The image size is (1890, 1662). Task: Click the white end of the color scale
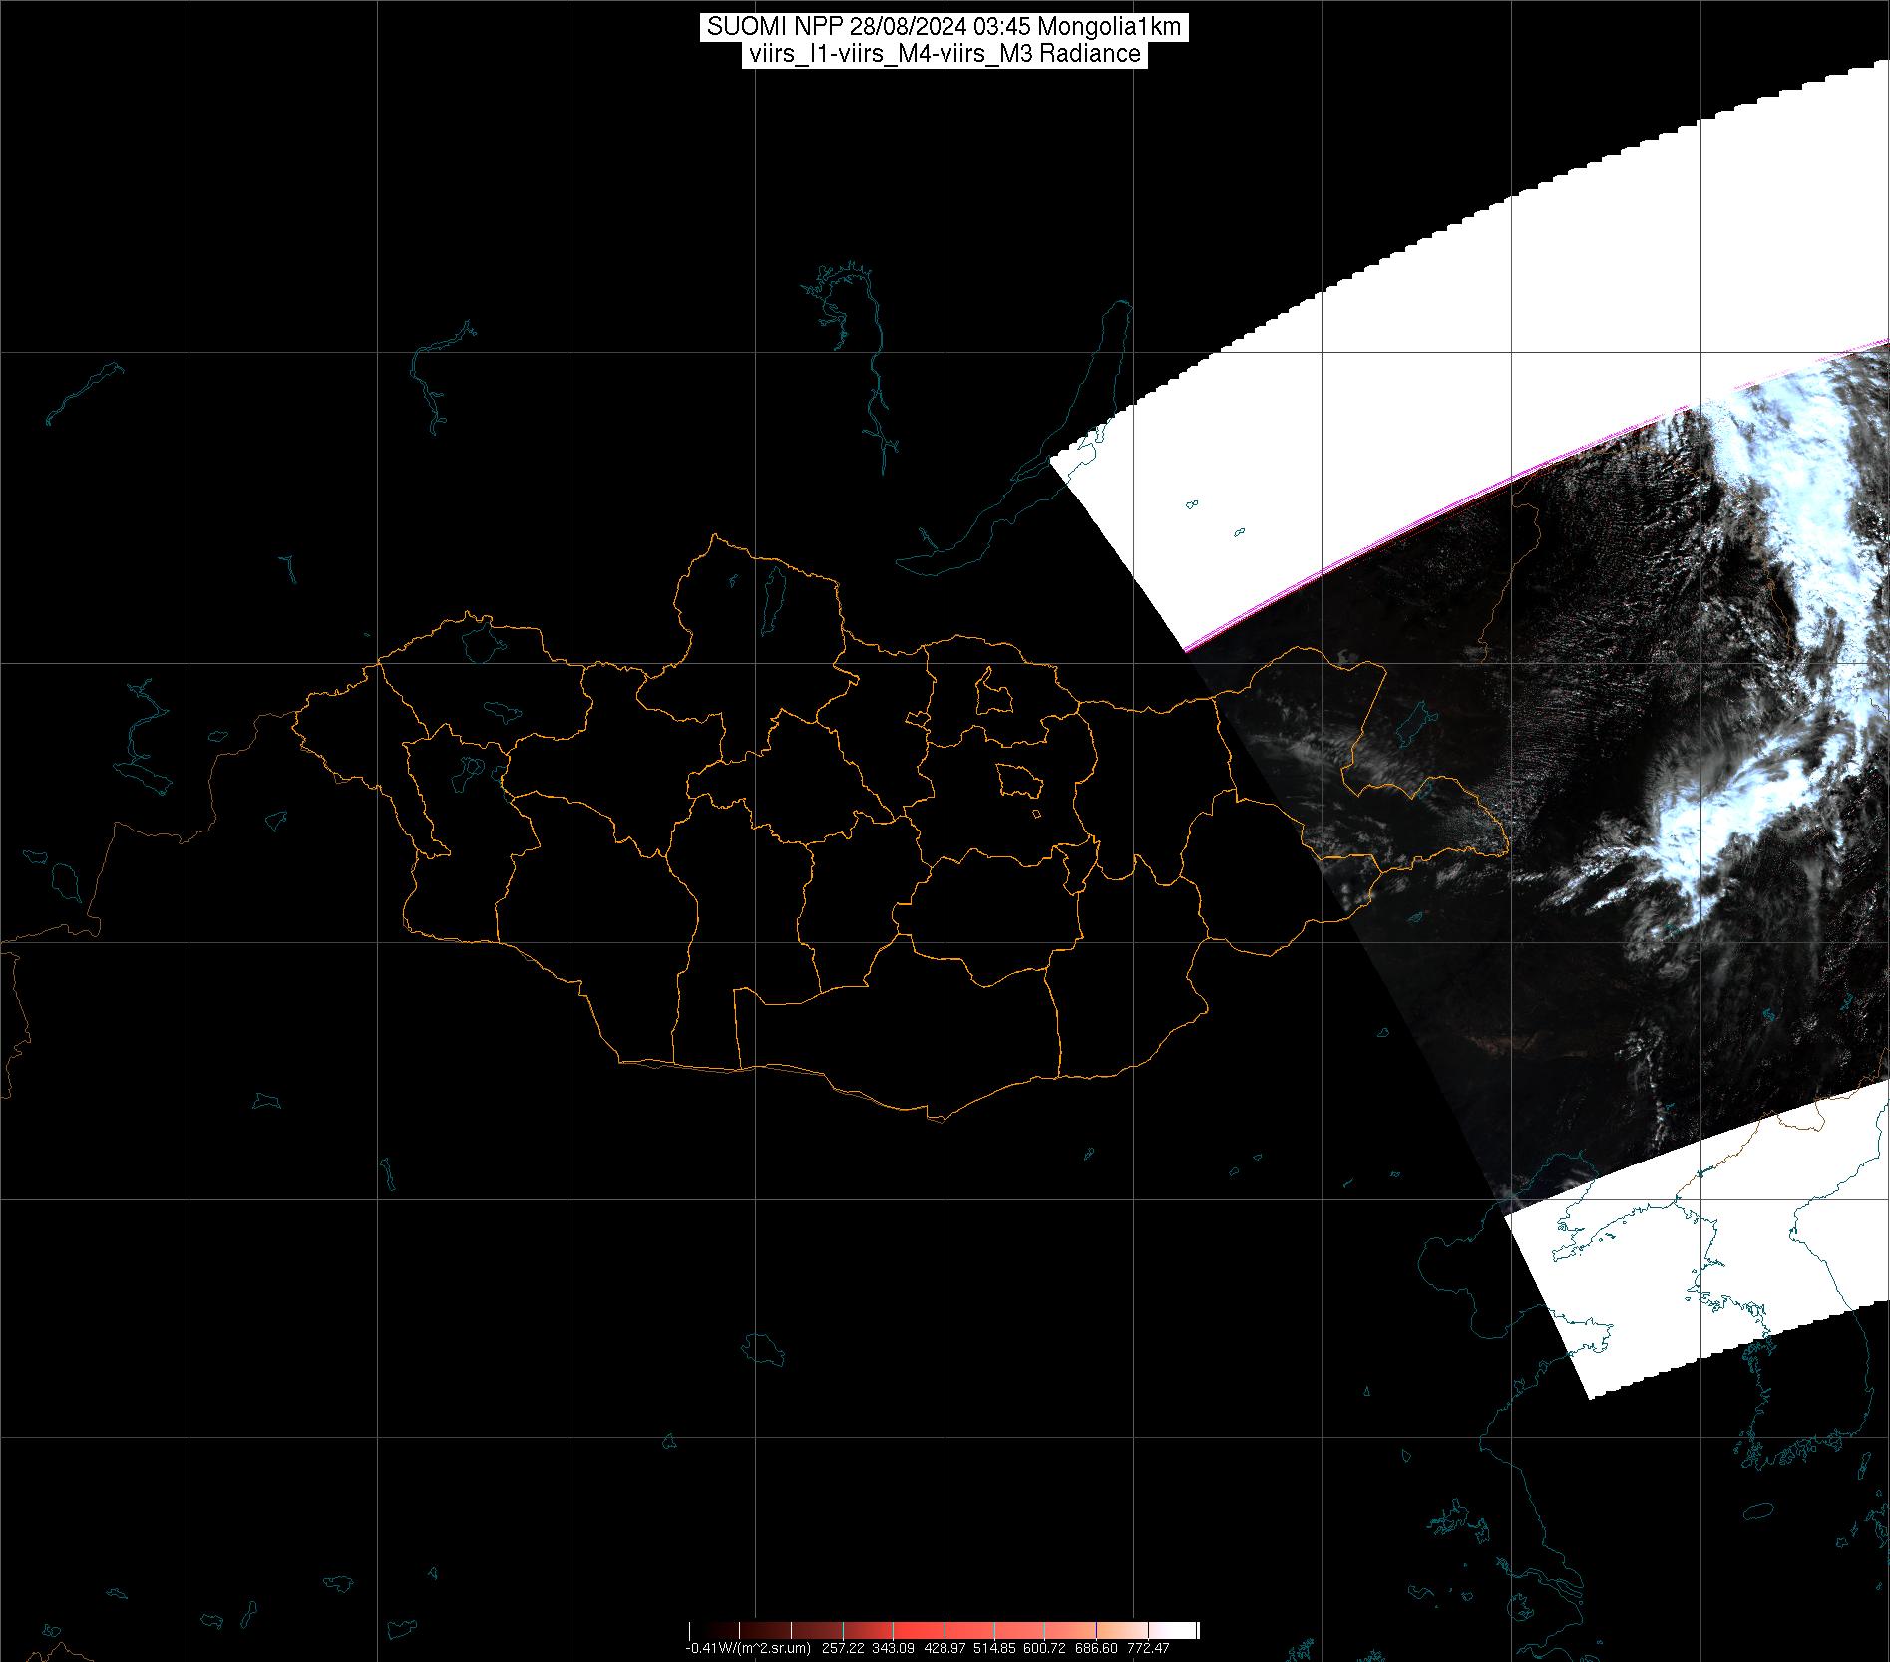[1183, 1630]
